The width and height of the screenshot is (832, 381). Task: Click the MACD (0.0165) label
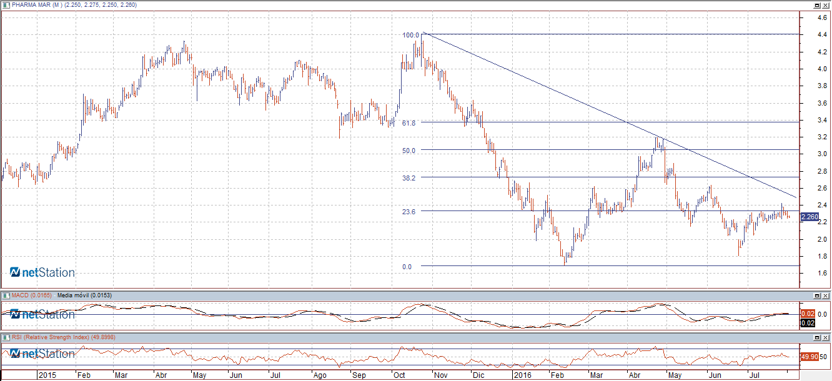[32, 295]
